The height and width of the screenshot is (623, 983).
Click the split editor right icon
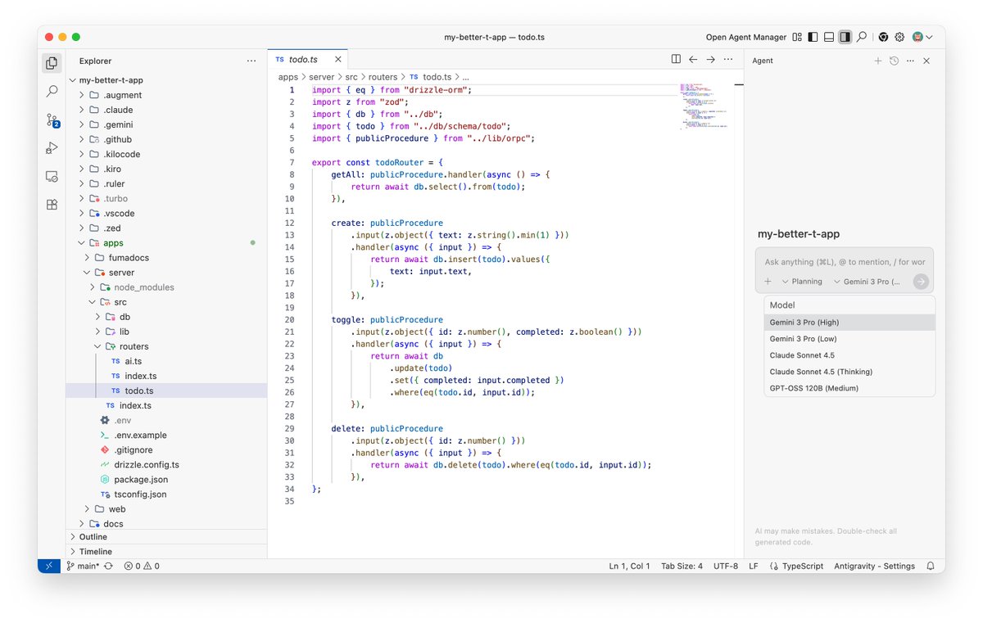676,59
